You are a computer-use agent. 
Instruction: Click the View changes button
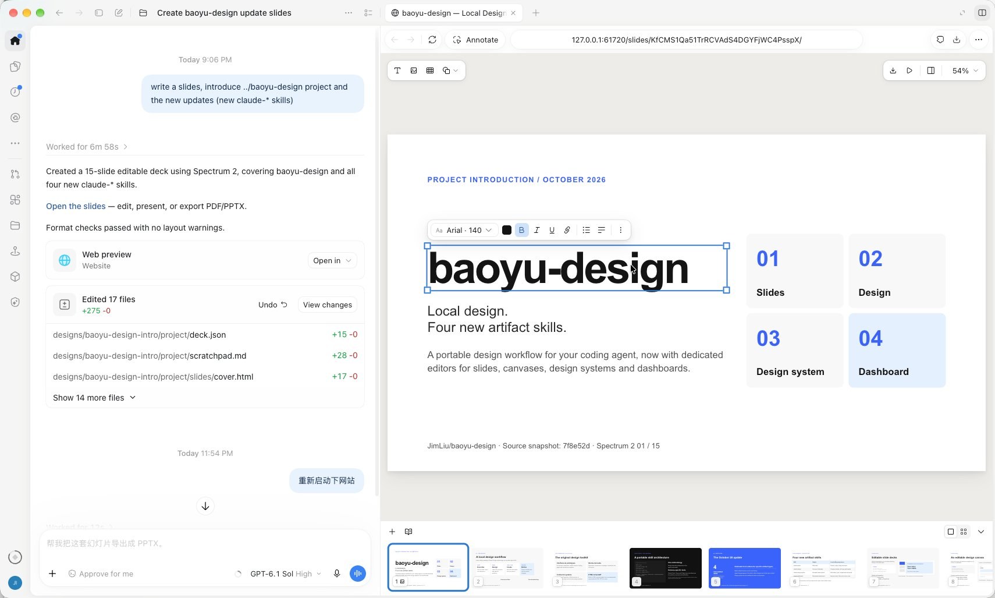tap(328, 305)
